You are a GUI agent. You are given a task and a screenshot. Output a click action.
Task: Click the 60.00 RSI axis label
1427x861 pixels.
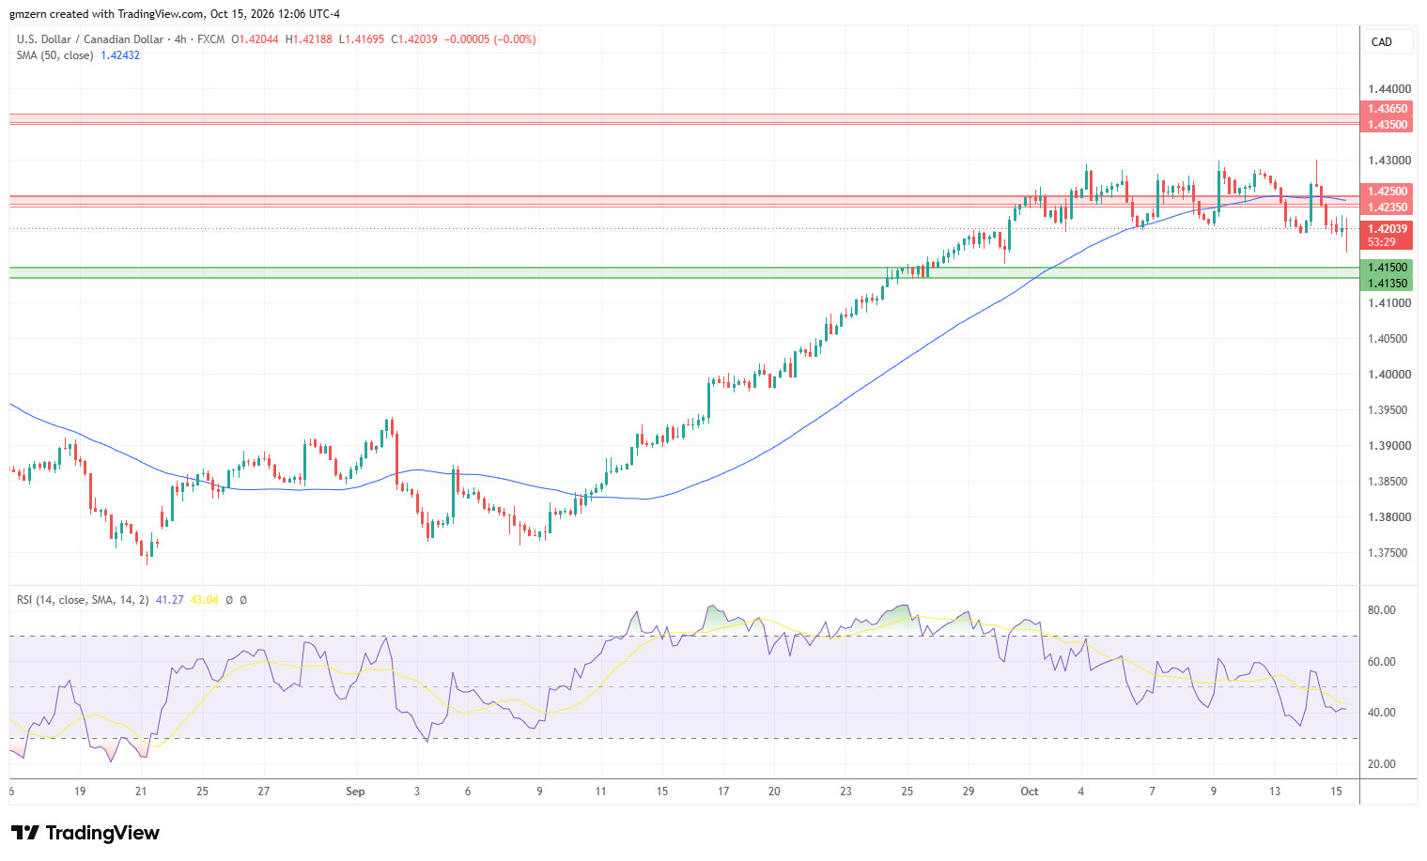1381,662
